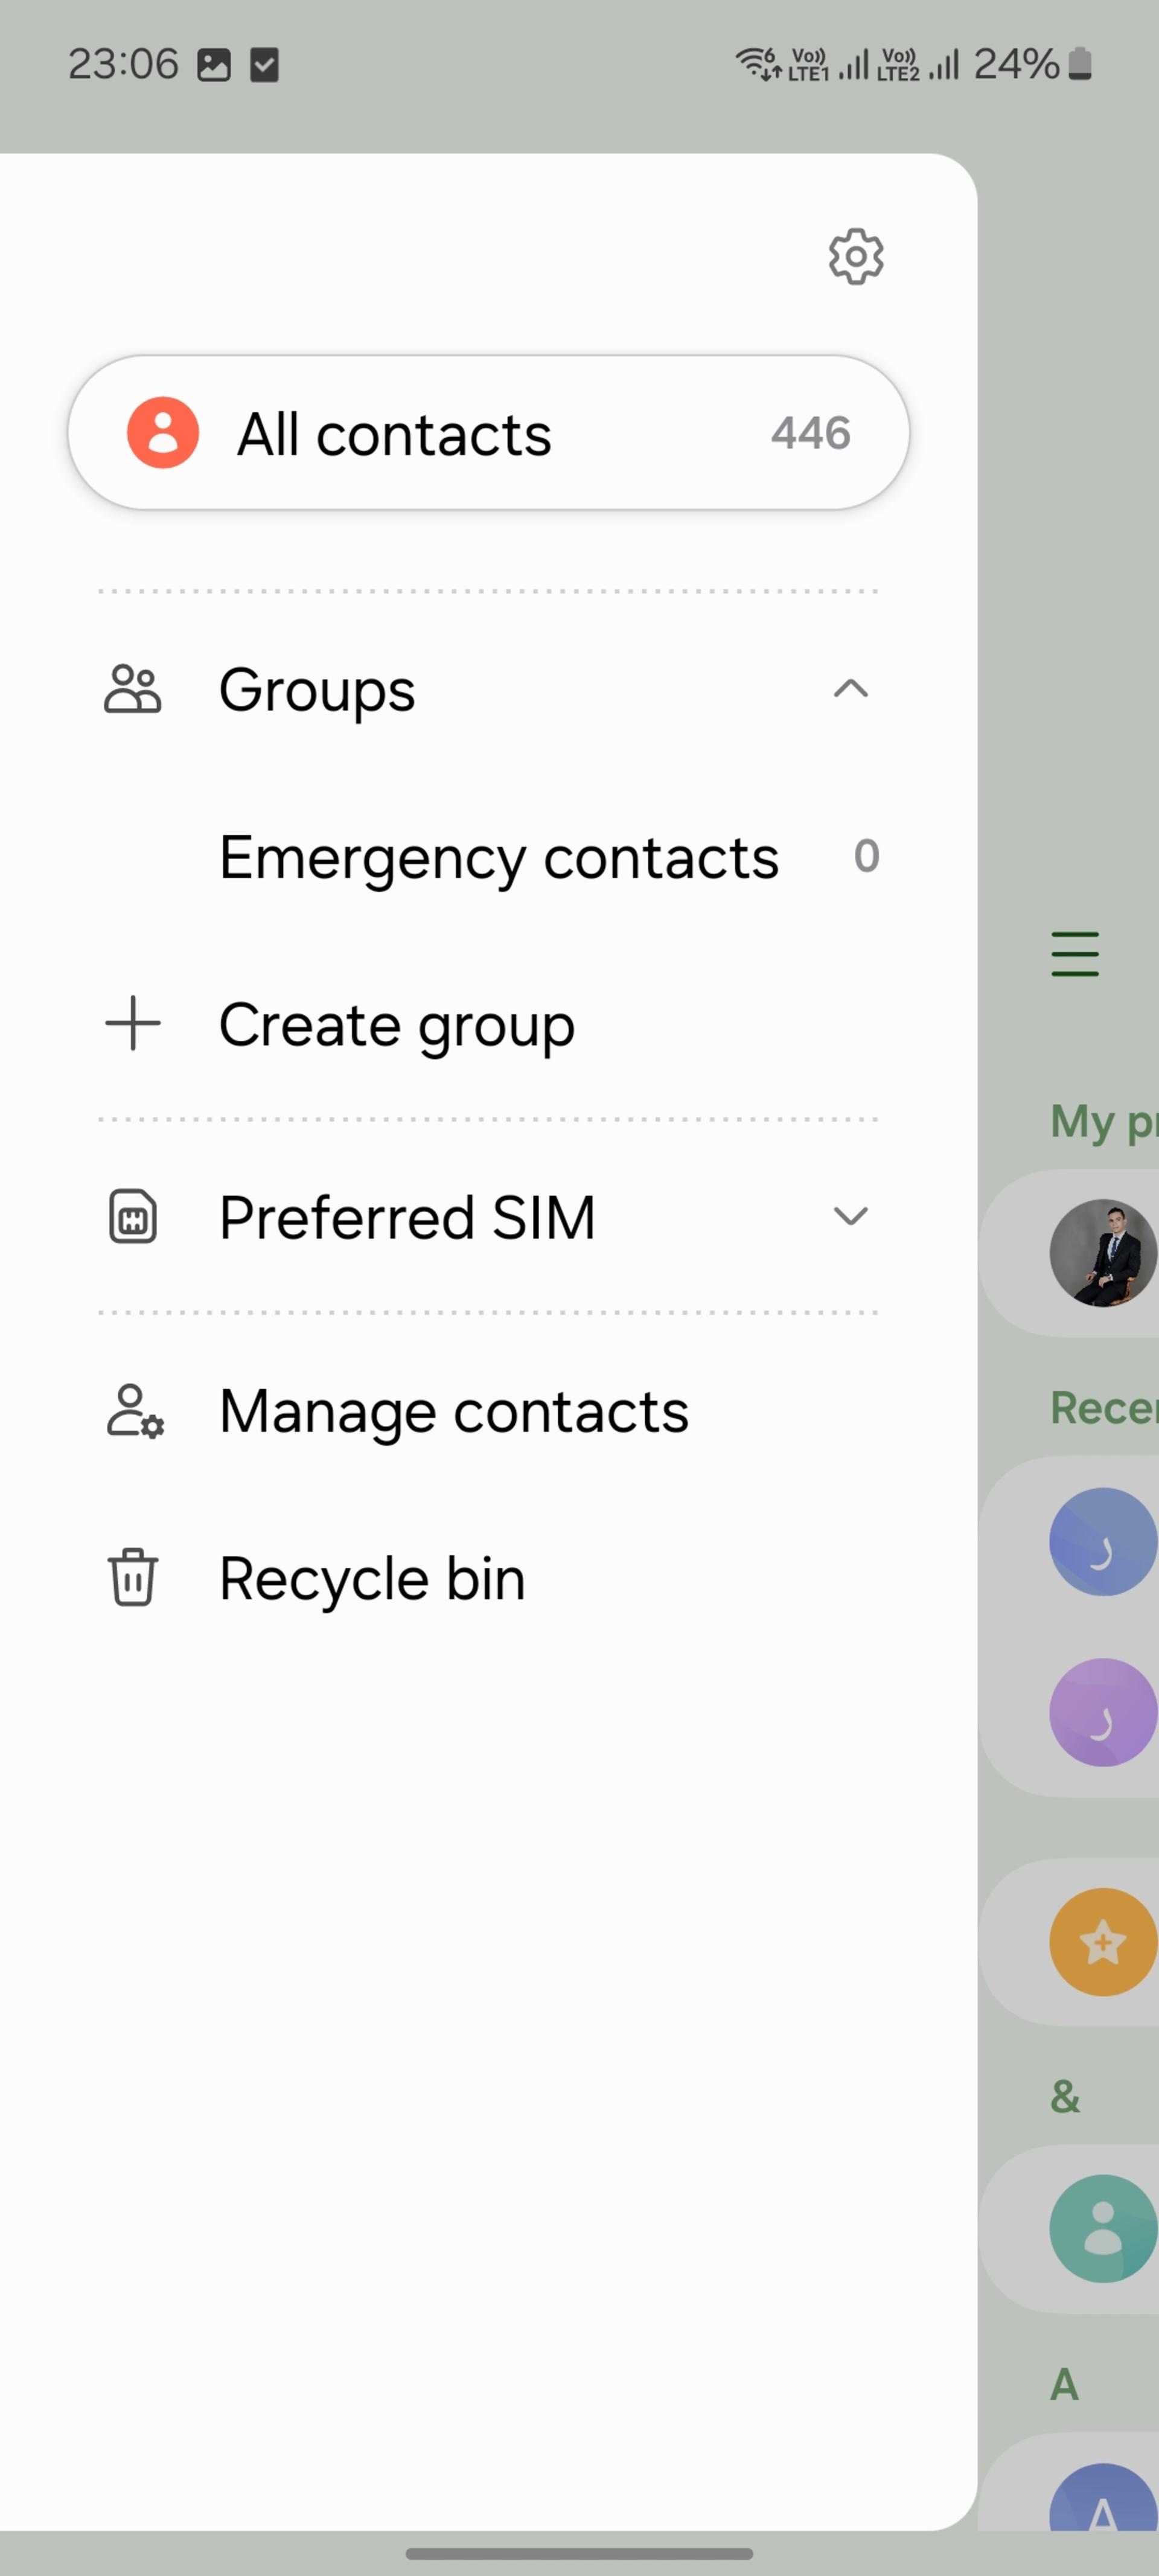The width and height of the screenshot is (1159, 2576).
Task: Tap Create group text
Action: click(397, 1025)
